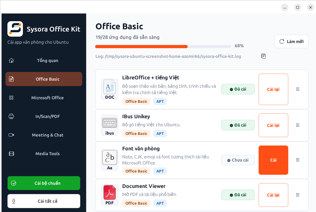Click the grid icon beside Microsoft Office
Screen dimensions: 316x212
pyautogui.click(x=11, y=98)
